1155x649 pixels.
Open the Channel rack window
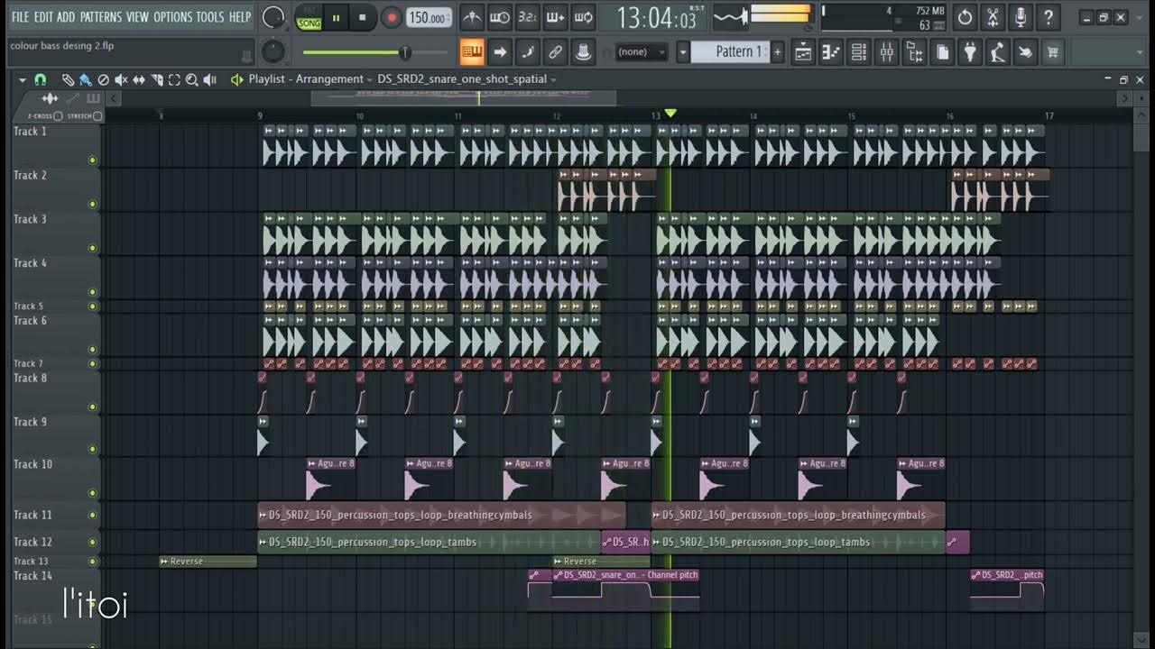859,52
